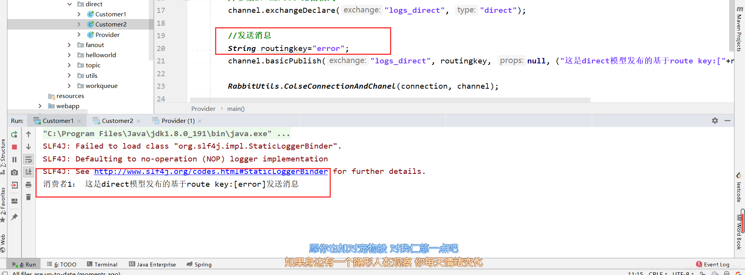Image resolution: width=745 pixels, height=275 pixels.
Task: Stop the running process with red square
Action: 14,147
